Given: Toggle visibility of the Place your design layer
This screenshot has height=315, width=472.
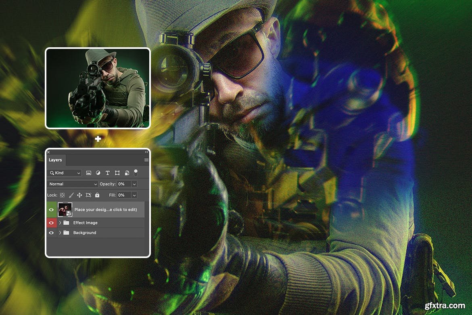Looking at the screenshot, I should click(51, 210).
